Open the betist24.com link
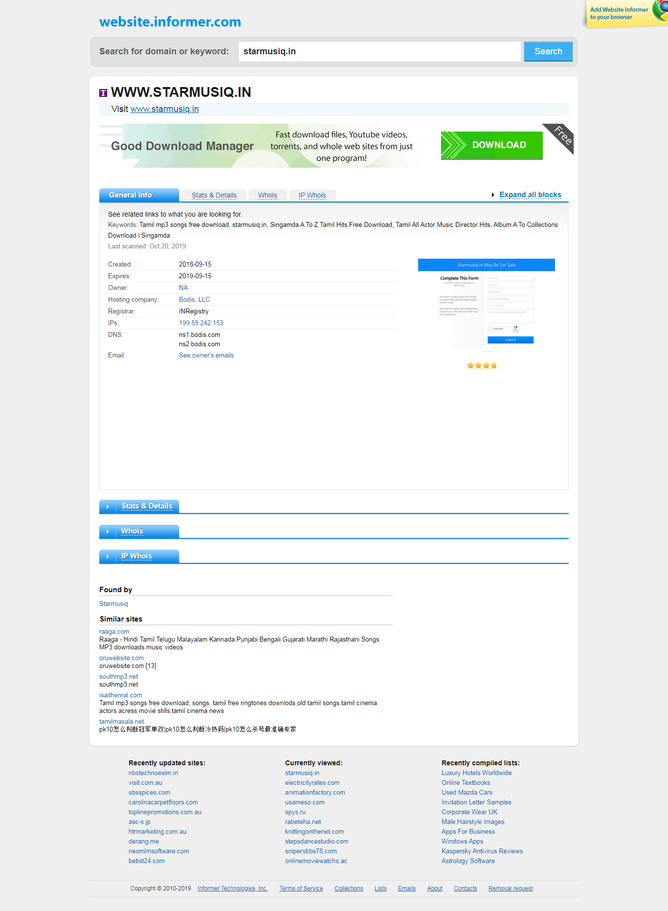 pyautogui.click(x=146, y=861)
